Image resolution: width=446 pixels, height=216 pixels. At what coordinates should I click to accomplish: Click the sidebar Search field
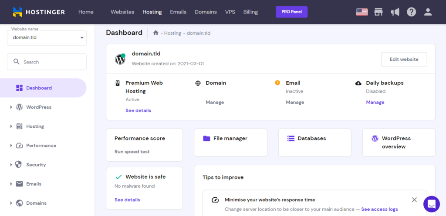[47, 62]
